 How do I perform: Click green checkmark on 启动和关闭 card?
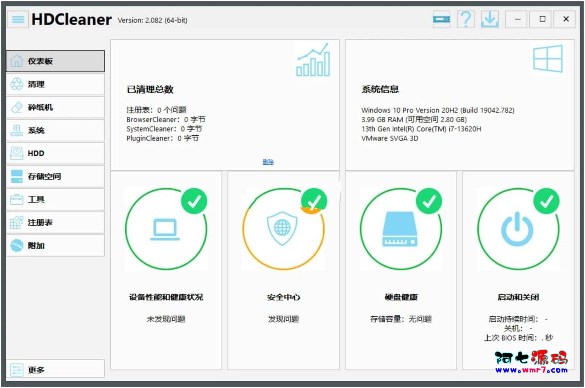(x=547, y=201)
